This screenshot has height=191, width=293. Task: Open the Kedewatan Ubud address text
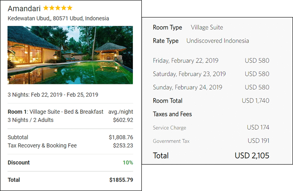[58, 18]
